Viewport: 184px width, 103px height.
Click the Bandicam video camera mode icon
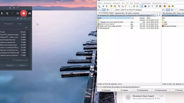click(x=18, y=18)
